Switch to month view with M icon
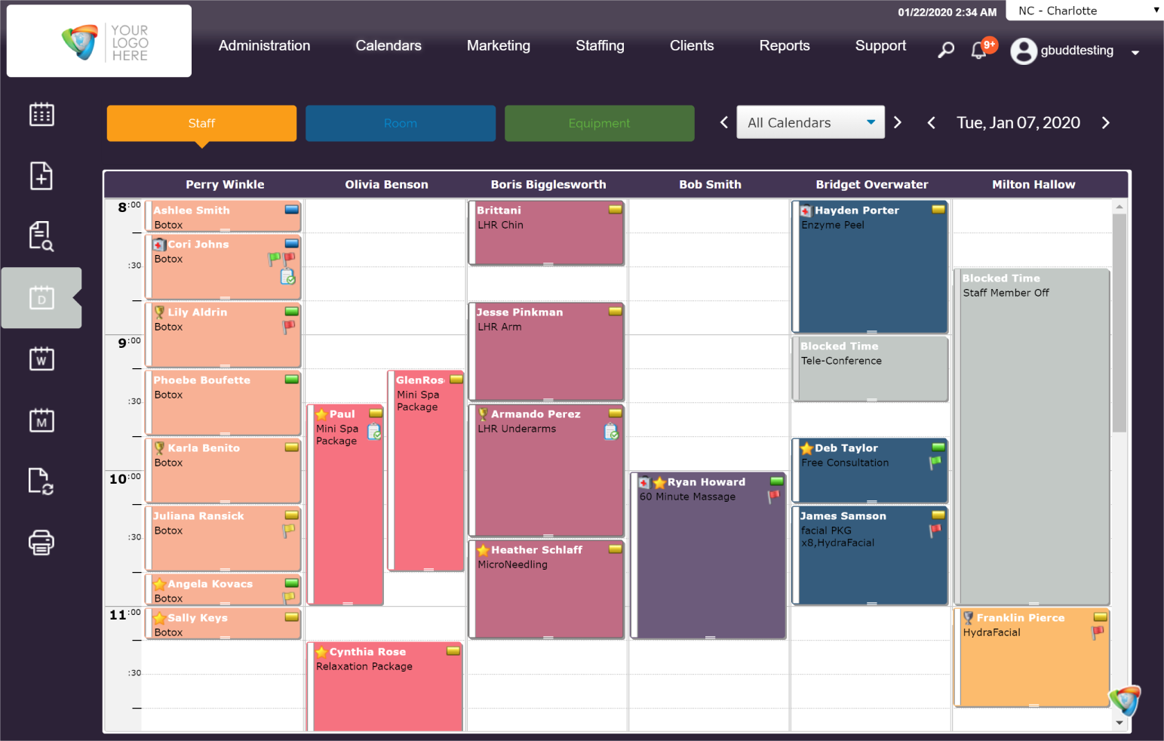The width and height of the screenshot is (1164, 741). click(x=41, y=420)
